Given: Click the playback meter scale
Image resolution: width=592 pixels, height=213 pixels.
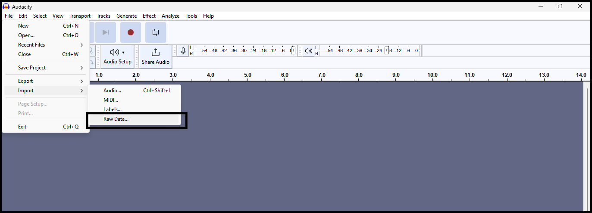Looking at the screenshot, I should [370, 50].
